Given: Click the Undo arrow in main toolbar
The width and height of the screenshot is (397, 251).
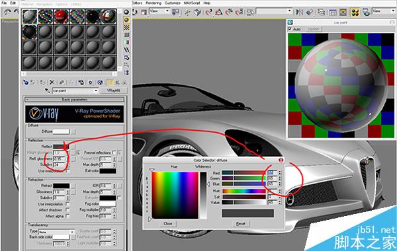Looking at the screenshot, I should click(x=7, y=12).
